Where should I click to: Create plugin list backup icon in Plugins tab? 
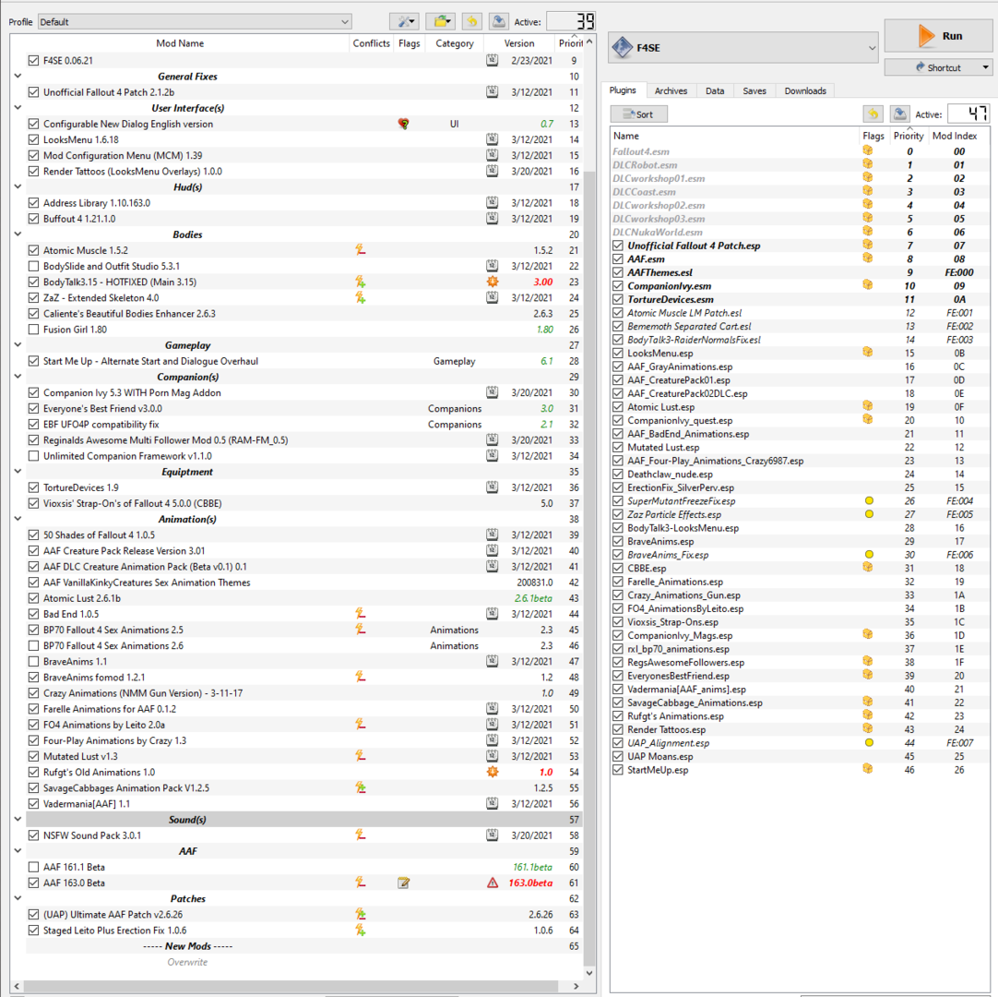[899, 114]
